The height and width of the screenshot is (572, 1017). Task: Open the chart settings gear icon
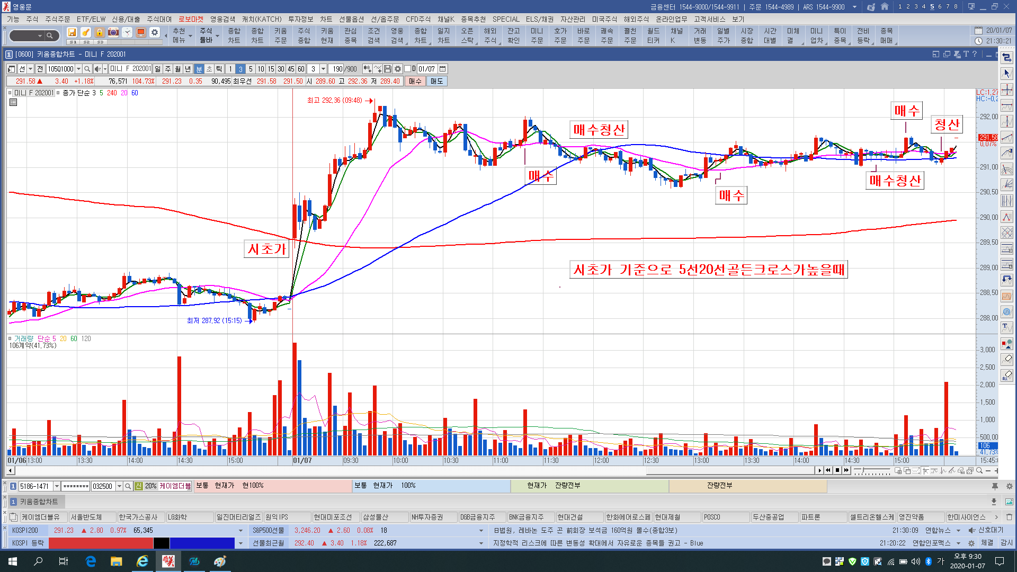[398, 69]
